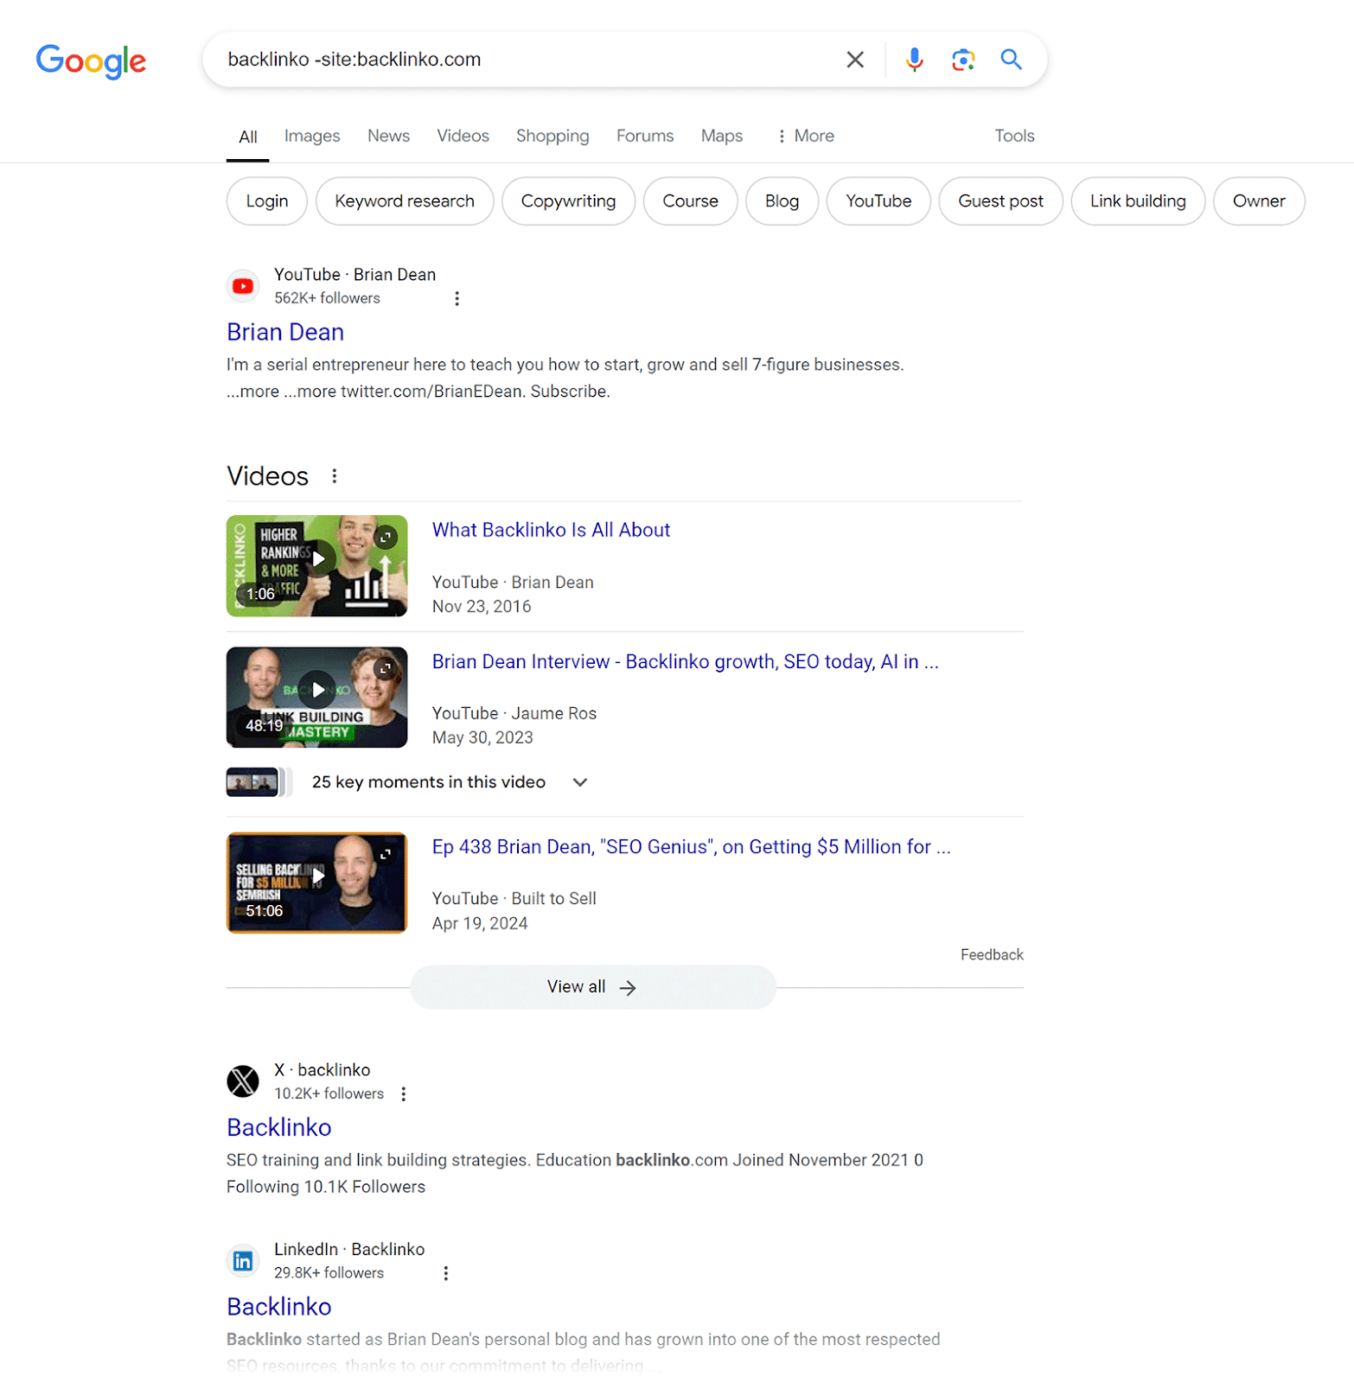Expand the 25 key moments chevron
Screen dimensions: 1354x1383
pyautogui.click(x=580, y=782)
